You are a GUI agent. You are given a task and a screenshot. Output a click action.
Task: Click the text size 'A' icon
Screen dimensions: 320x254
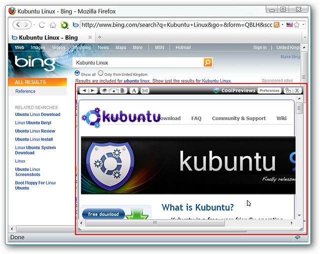[x=134, y=90]
